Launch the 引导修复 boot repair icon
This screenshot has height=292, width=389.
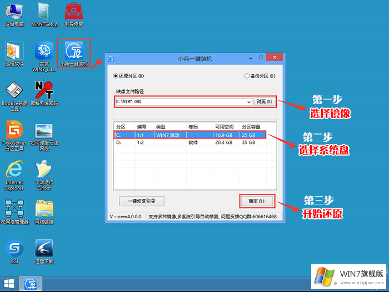coord(73,13)
